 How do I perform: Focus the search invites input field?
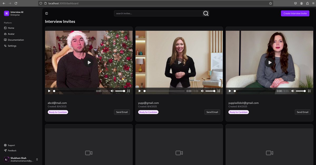[159, 13]
